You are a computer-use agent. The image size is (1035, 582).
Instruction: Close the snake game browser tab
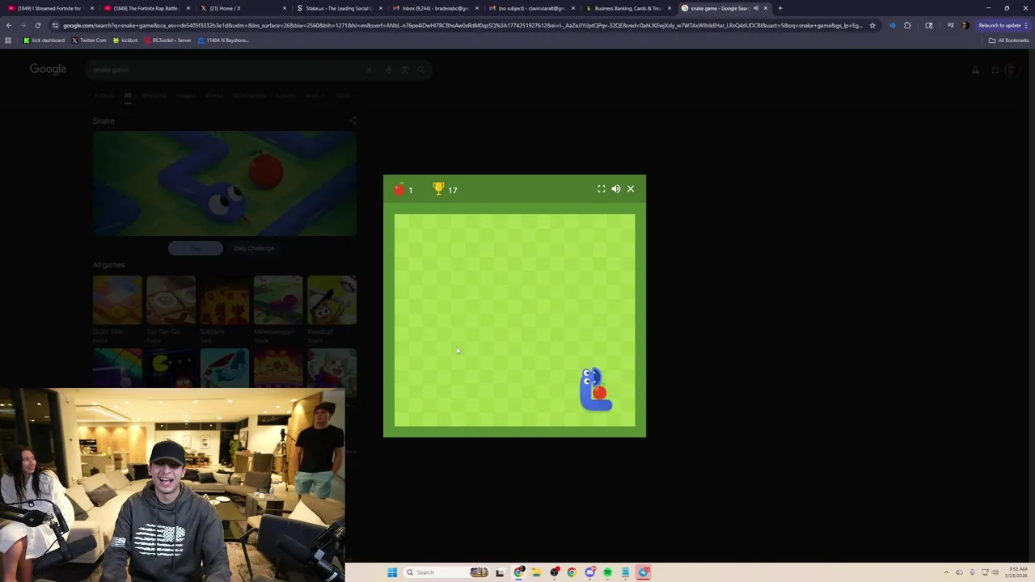[x=766, y=8]
